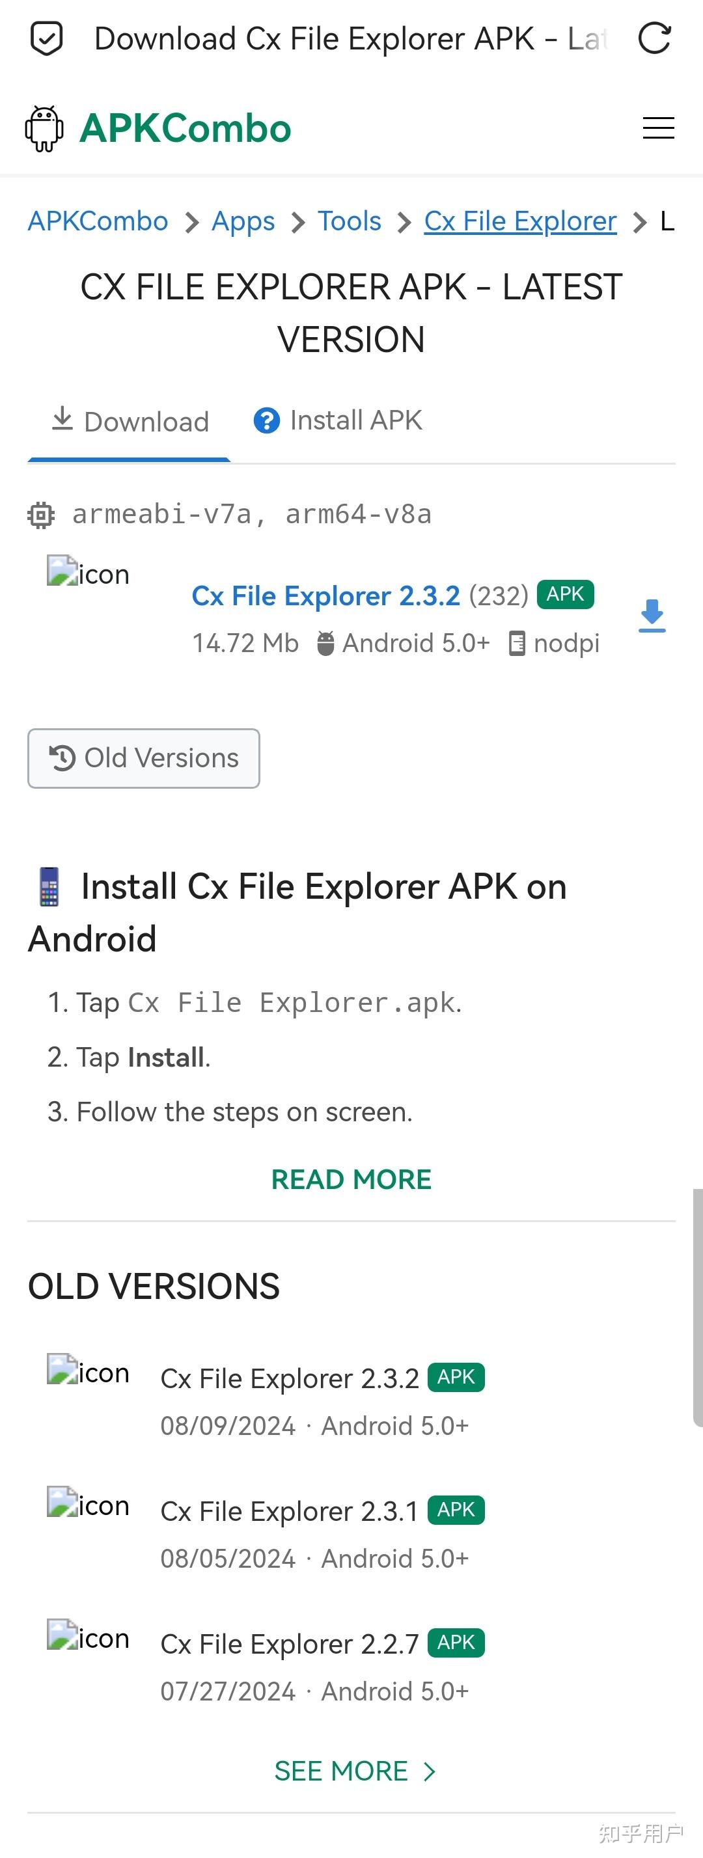Select old version Cx File Explorer 2.2.7
The height and width of the screenshot is (1858, 703).
[x=290, y=1644]
